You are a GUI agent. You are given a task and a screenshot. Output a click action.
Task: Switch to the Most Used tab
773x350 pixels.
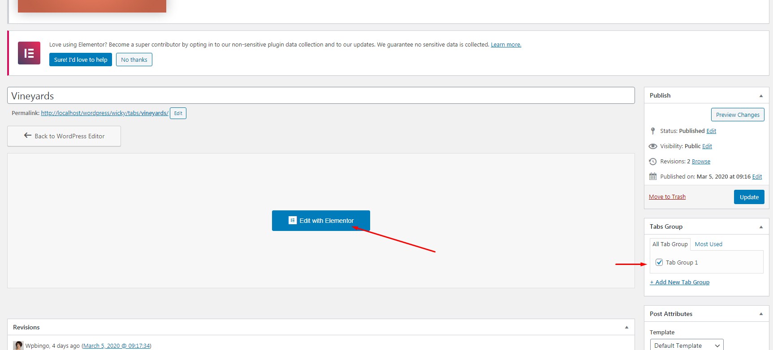point(708,244)
